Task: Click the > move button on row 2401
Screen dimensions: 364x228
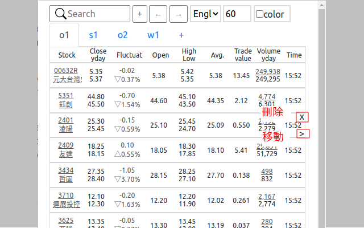Action: [x=303, y=134]
